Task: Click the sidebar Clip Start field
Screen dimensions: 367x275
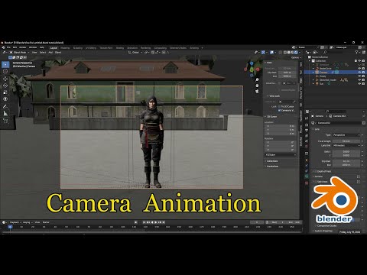Action: pyautogui.click(x=287, y=73)
